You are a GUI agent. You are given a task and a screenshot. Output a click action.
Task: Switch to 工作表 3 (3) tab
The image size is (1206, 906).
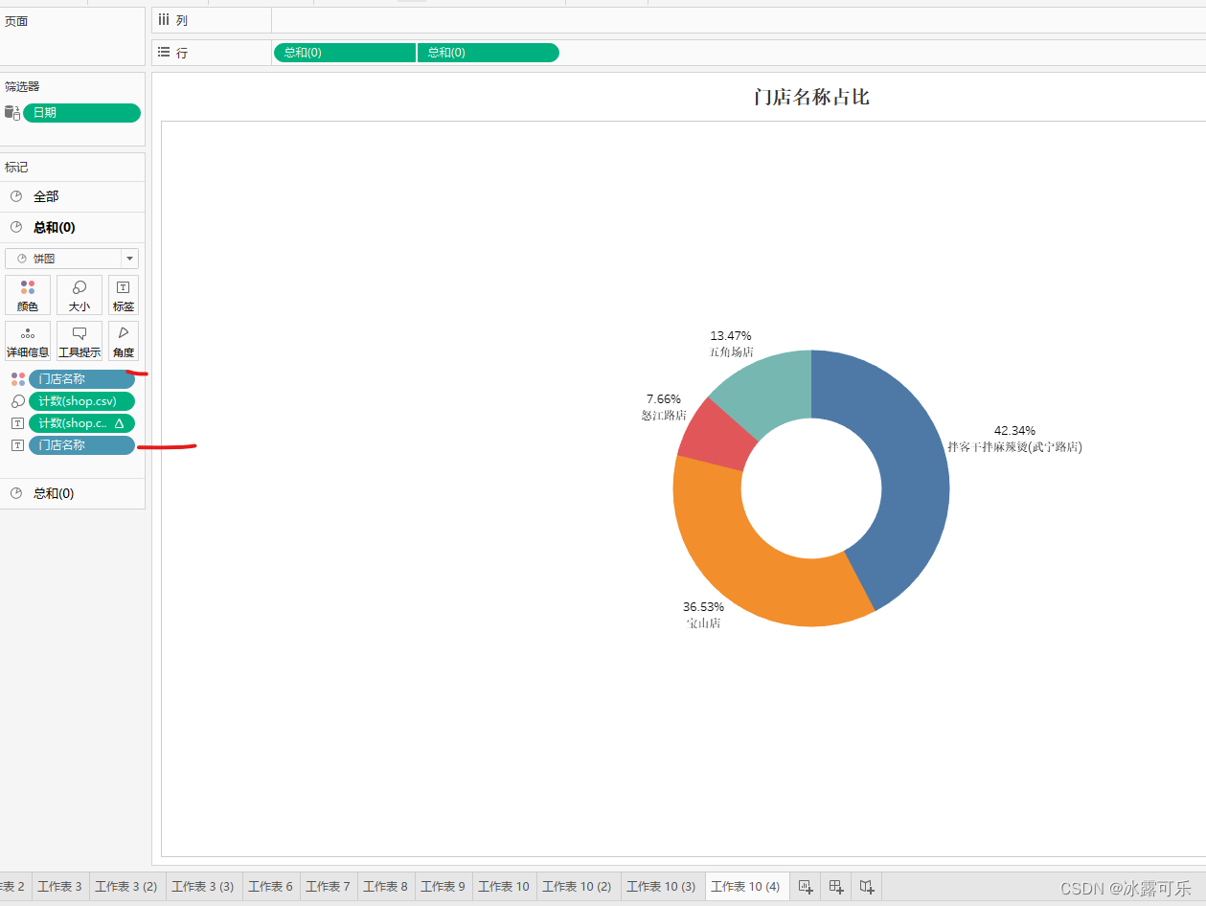point(203,887)
